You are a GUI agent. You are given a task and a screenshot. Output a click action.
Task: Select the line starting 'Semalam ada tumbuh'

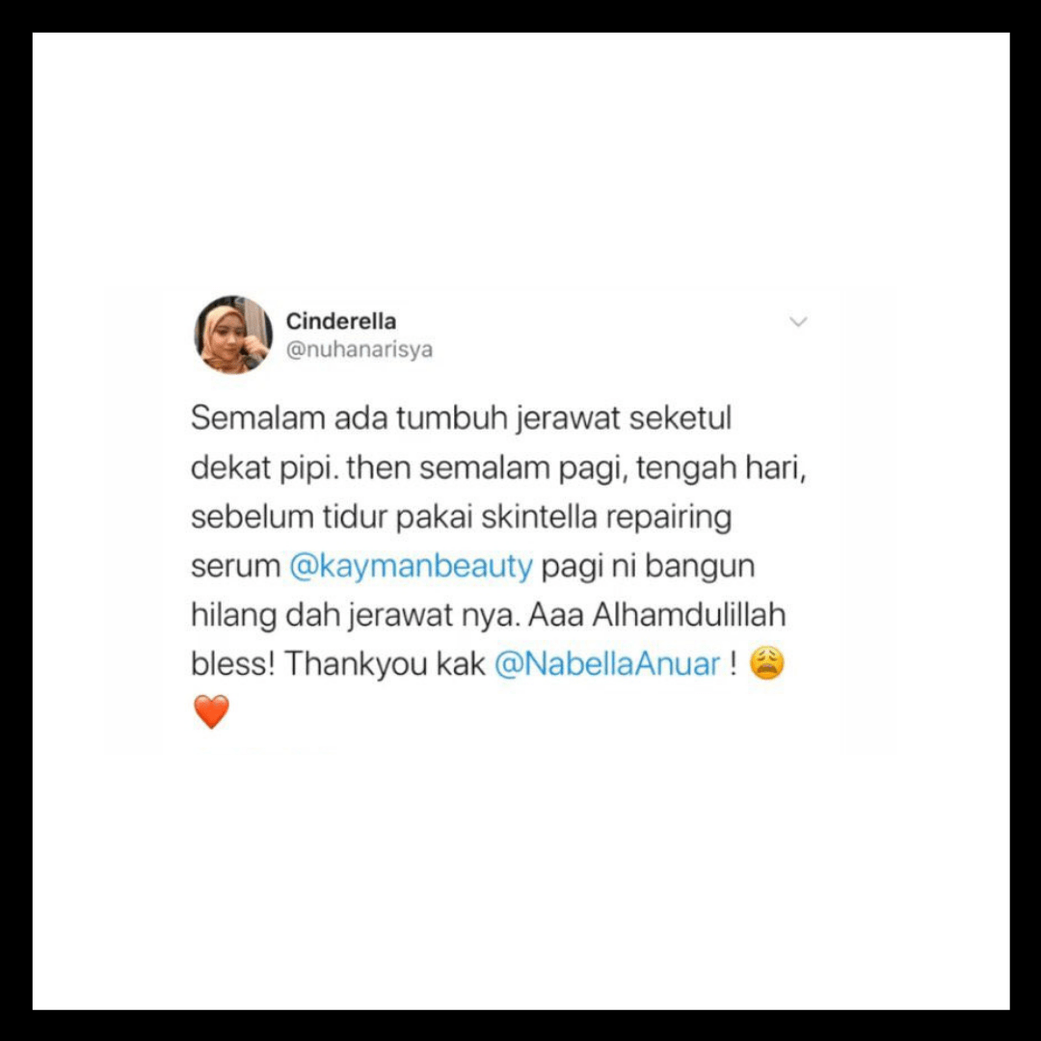point(461,419)
